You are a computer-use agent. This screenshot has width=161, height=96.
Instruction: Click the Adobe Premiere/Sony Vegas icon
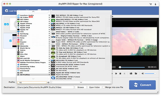(18, 62)
